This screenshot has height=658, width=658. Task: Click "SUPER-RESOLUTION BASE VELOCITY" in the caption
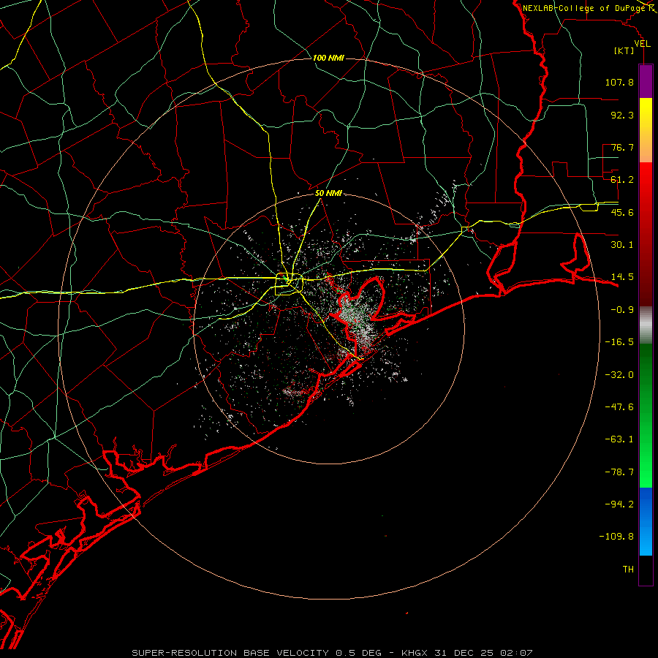click(232, 653)
